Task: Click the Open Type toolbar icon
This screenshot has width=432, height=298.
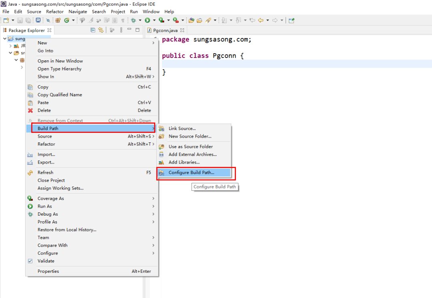Action: pyautogui.click(x=191, y=20)
